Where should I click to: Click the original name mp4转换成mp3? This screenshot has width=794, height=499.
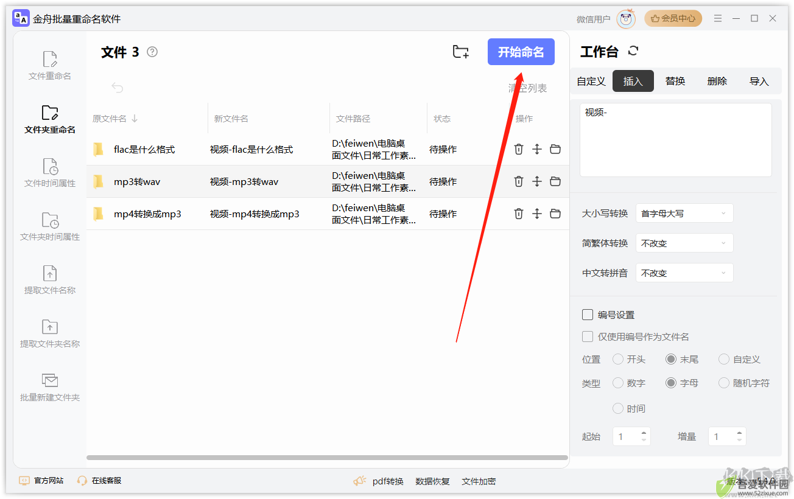tap(147, 214)
